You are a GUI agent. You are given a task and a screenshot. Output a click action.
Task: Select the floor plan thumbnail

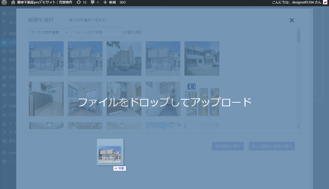point(202,99)
